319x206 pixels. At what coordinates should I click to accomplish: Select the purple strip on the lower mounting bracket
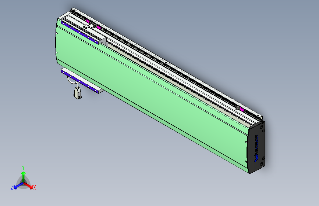click(x=80, y=82)
